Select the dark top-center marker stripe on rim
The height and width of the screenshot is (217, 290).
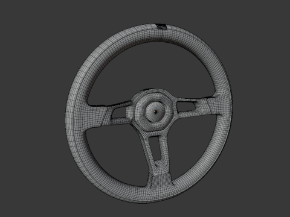coord(162,27)
